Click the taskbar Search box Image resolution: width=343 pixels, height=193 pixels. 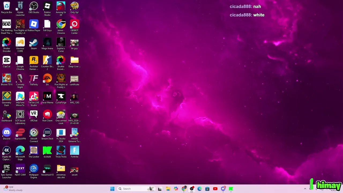(136, 189)
